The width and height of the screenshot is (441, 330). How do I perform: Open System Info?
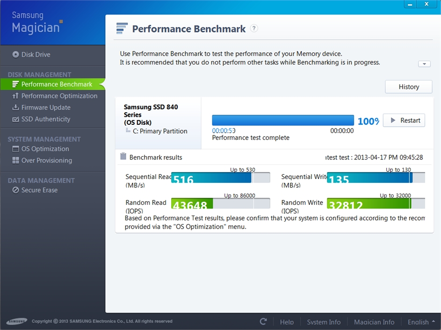click(324, 322)
